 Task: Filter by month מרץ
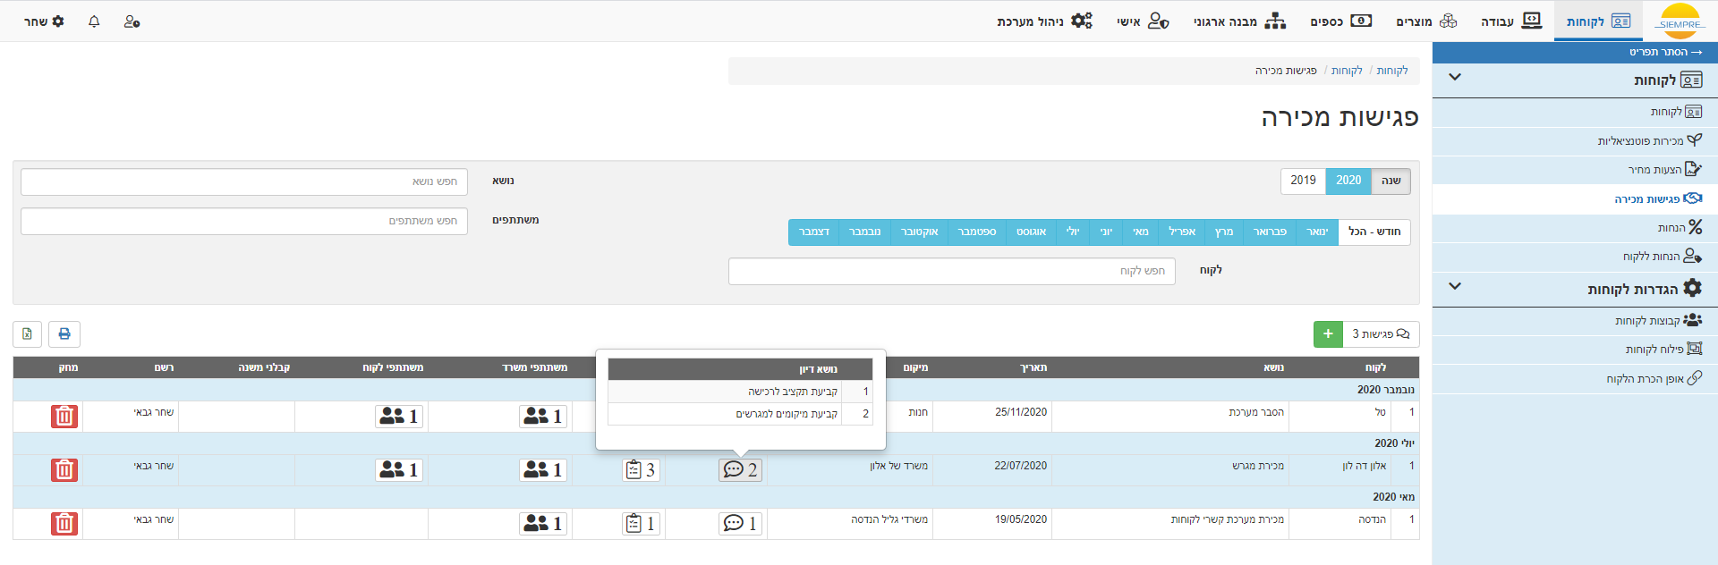[1224, 232]
